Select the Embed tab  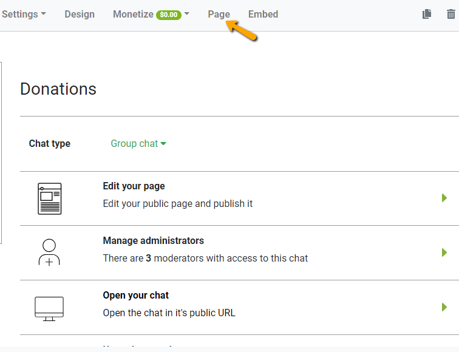point(263,14)
